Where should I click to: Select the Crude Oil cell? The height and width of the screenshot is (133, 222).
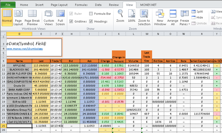pyautogui.click(x=19, y=86)
